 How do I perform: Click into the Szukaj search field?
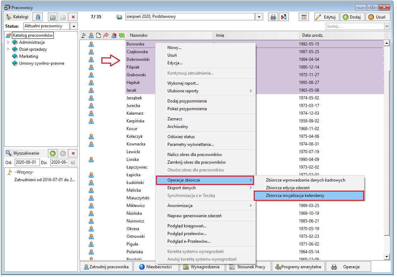355,26
